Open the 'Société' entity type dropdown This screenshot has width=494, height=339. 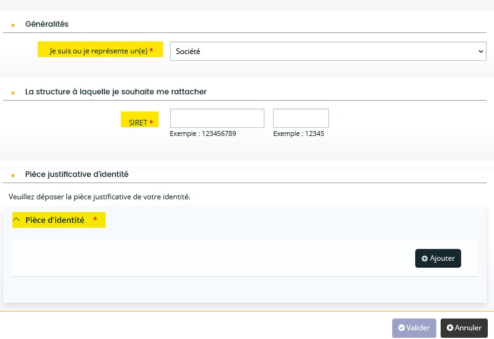(328, 51)
